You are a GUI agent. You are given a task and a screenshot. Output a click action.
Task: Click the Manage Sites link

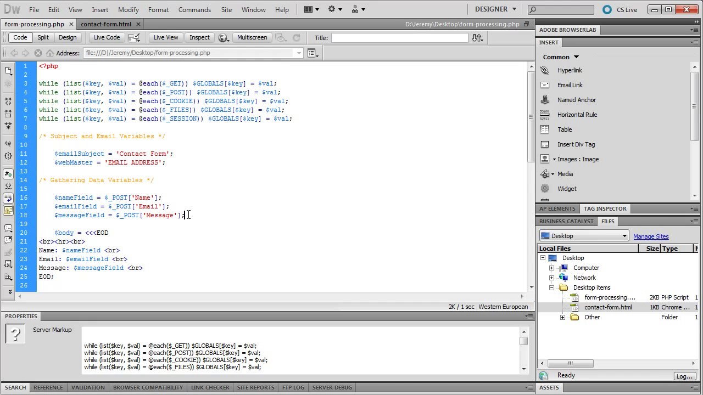[x=651, y=236]
